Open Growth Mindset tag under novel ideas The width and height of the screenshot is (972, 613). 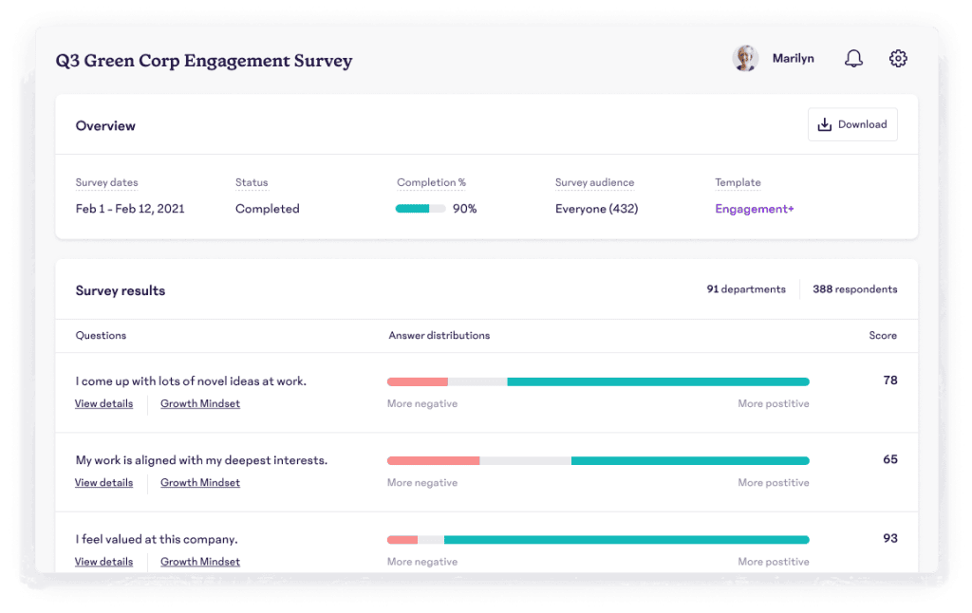[199, 403]
